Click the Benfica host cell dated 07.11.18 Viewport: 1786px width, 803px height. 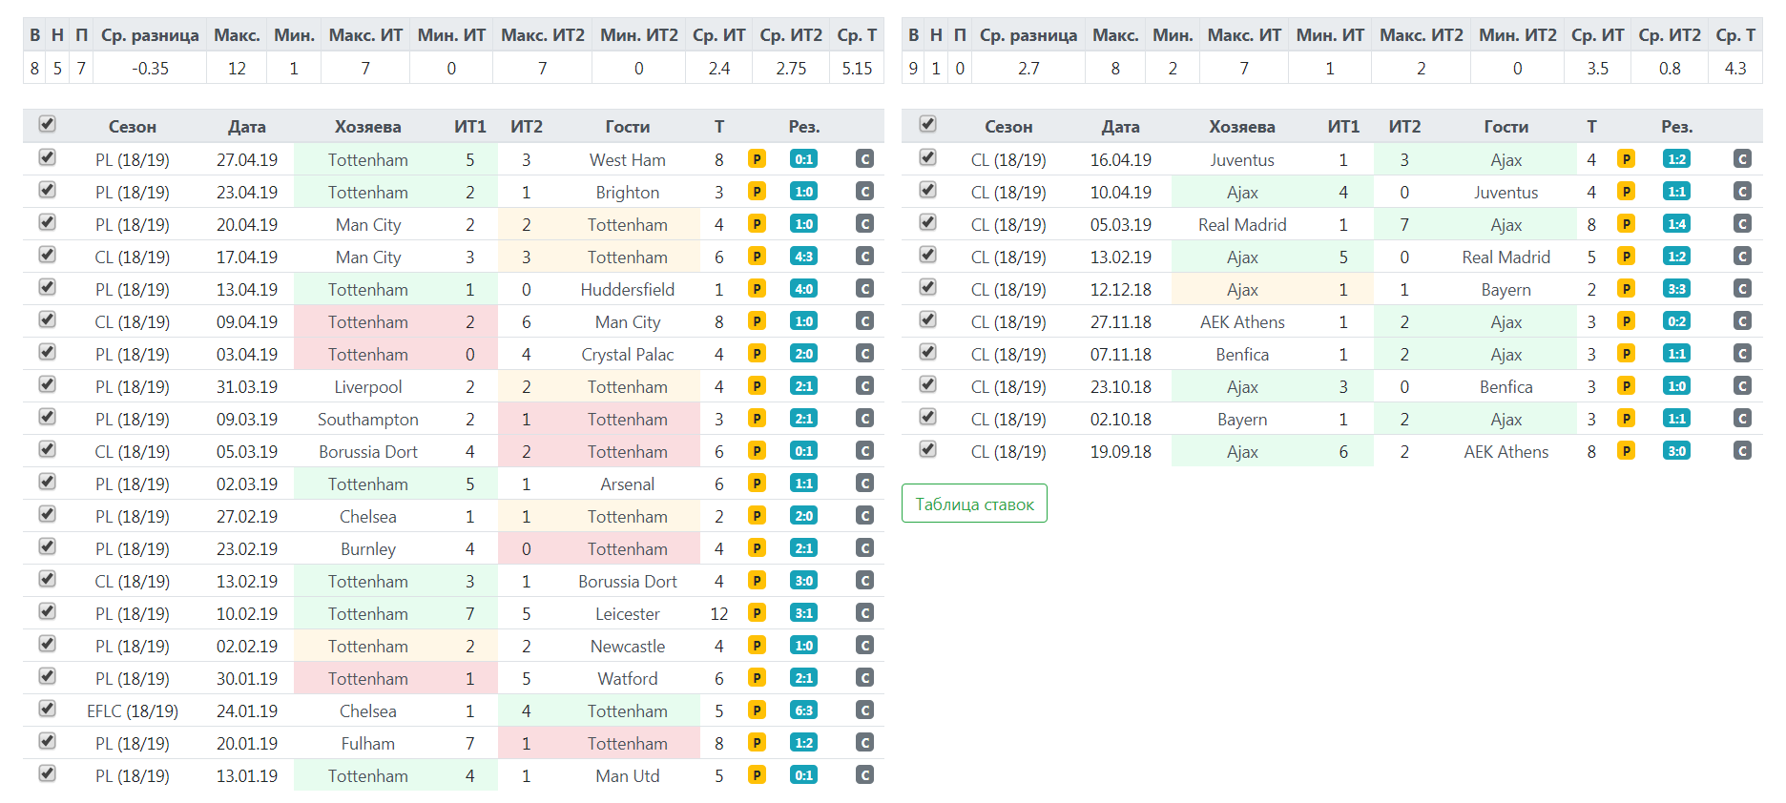tap(1241, 354)
